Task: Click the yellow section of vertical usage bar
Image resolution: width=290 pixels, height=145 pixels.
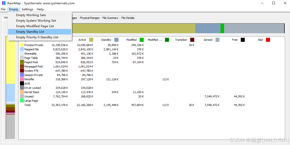Action: pyautogui.click(x=10, y=60)
